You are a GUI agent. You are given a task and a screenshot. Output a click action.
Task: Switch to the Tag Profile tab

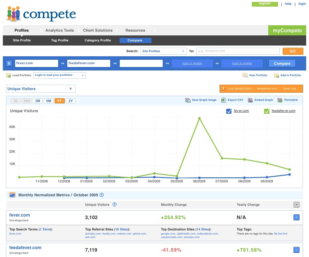pyautogui.click(x=60, y=40)
